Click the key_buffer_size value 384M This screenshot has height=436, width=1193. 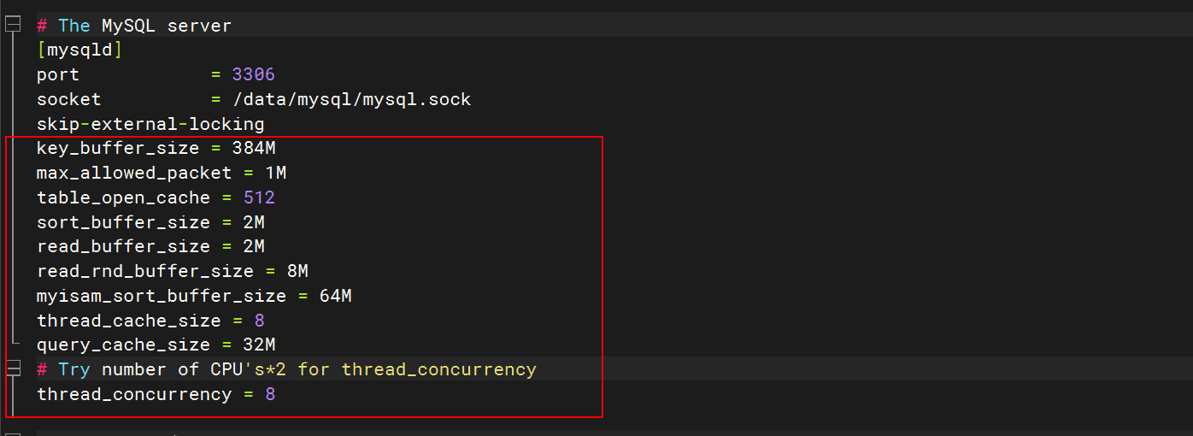tap(253, 148)
